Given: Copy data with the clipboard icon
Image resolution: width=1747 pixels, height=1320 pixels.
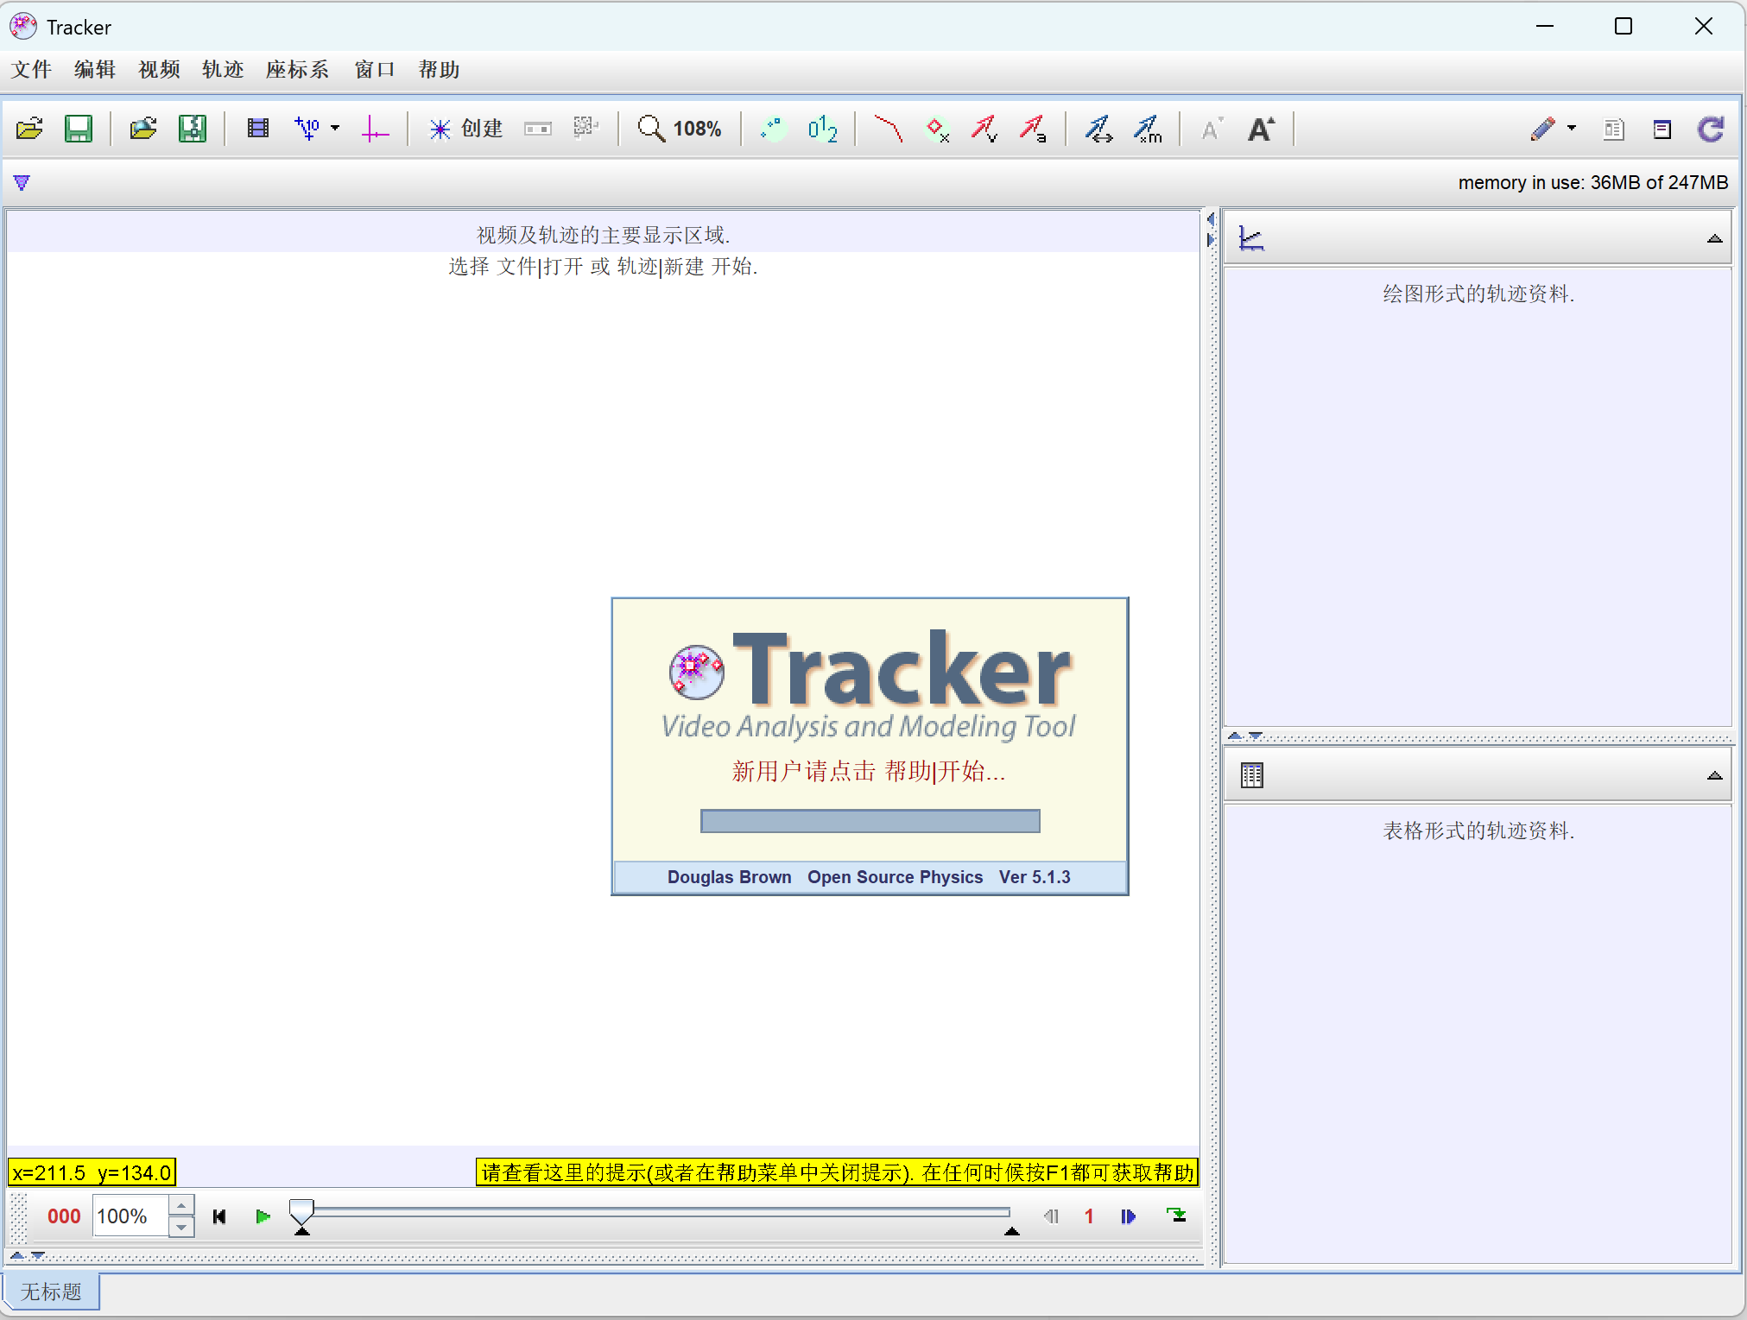Looking at the screenshot, I should pyautogui.click(x=1615, y=128).
